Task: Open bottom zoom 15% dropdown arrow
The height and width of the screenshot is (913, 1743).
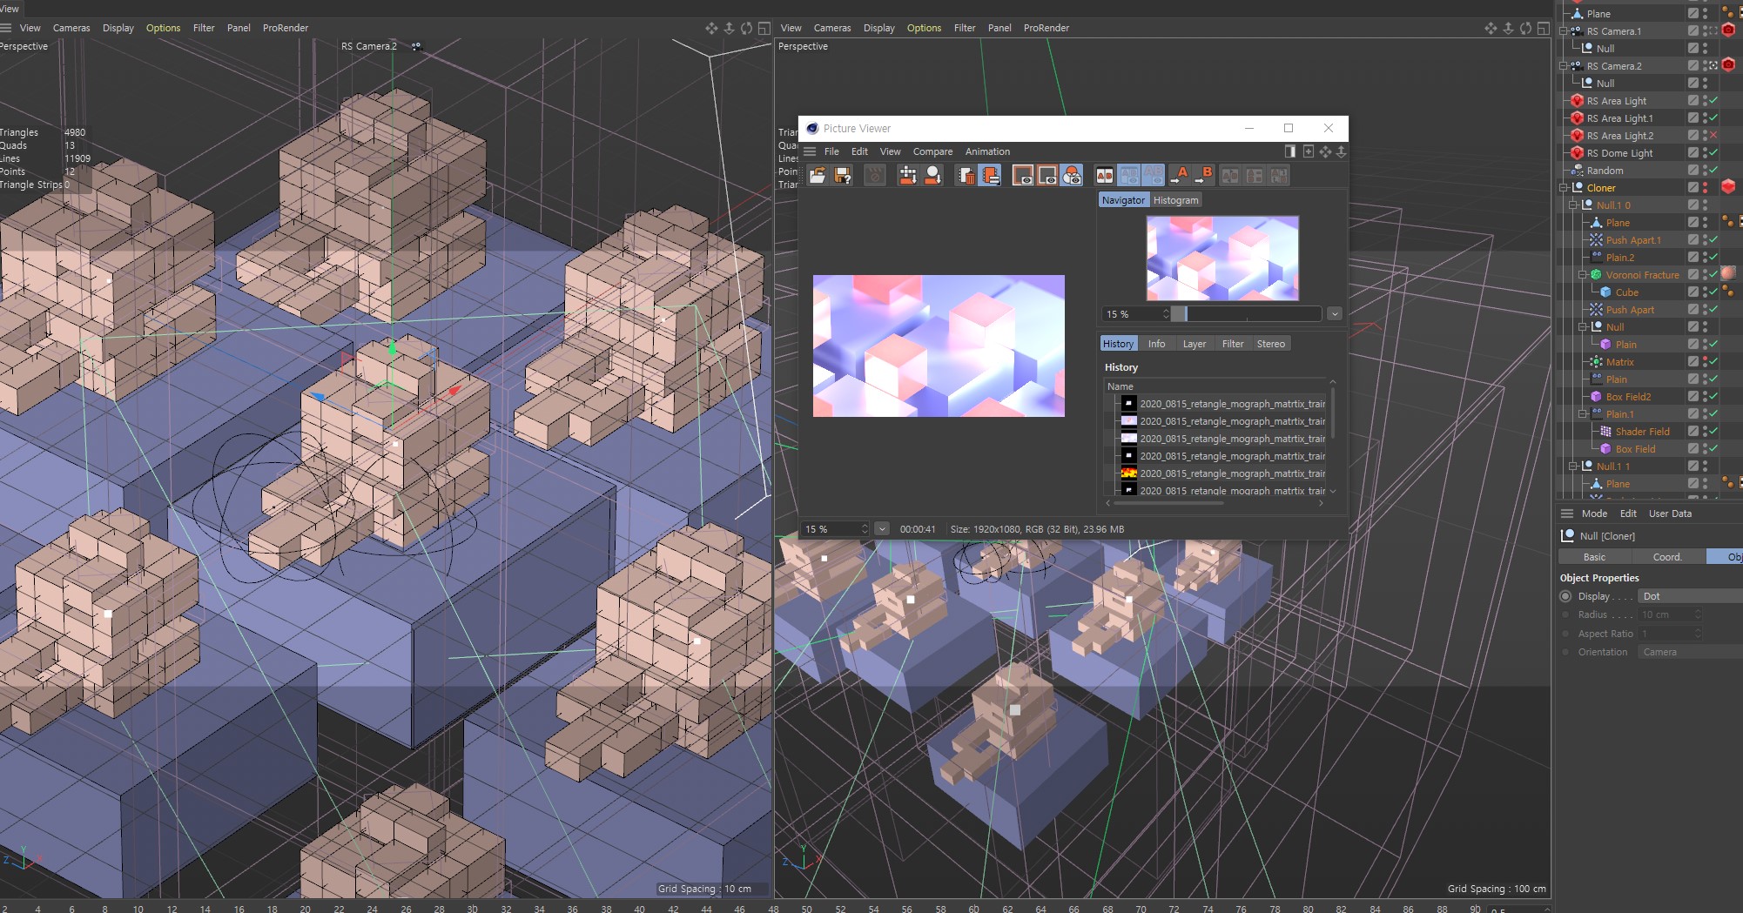Action: click(x=882, y=529)
